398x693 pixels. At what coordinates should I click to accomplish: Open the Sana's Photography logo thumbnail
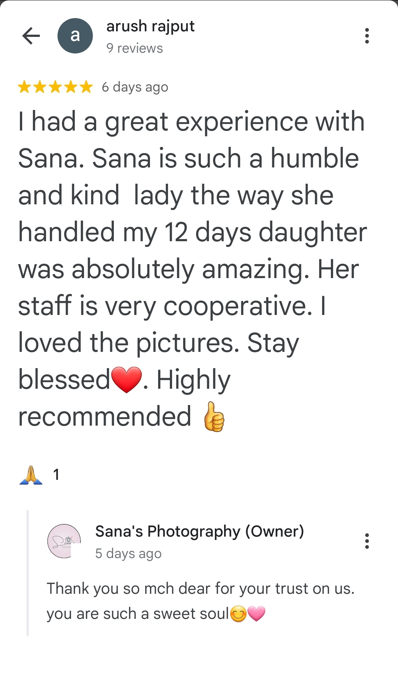[x=64, y=541]
